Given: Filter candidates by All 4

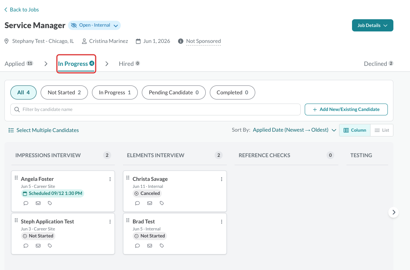Looking at the screenshot, I should click(24, 92).
